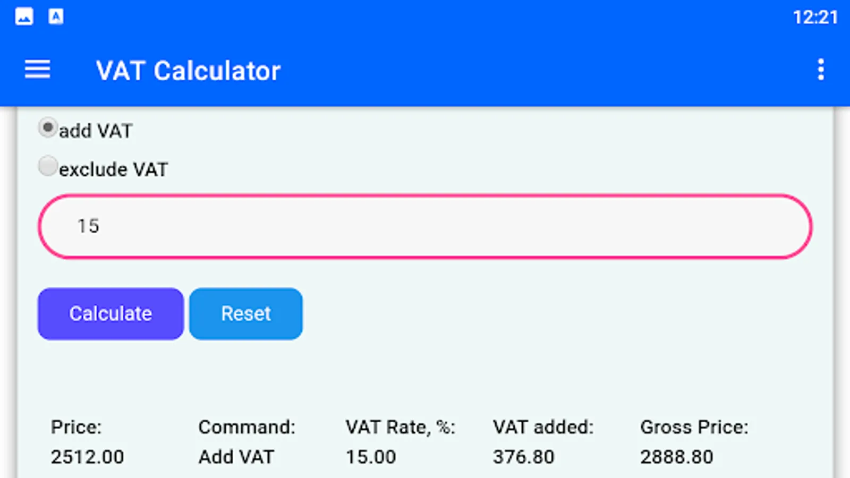
Task: Click the VAT rate input field
Action: click(425, 226)
